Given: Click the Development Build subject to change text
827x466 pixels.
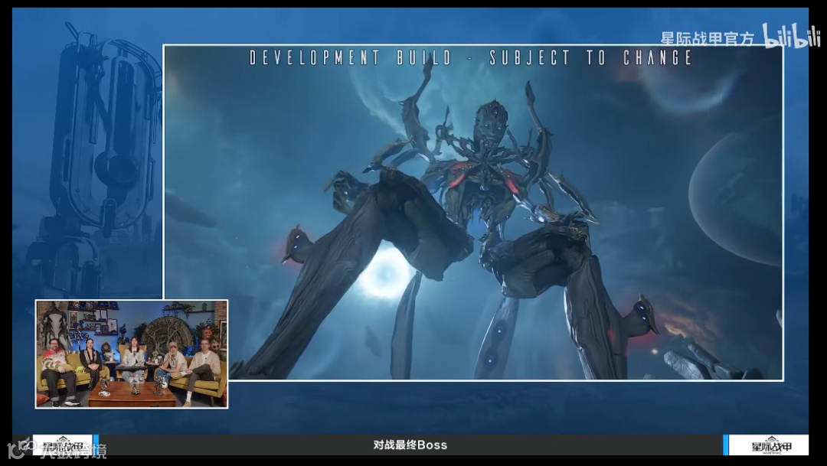Looking at the screenshot, I should tap(470, 57).
